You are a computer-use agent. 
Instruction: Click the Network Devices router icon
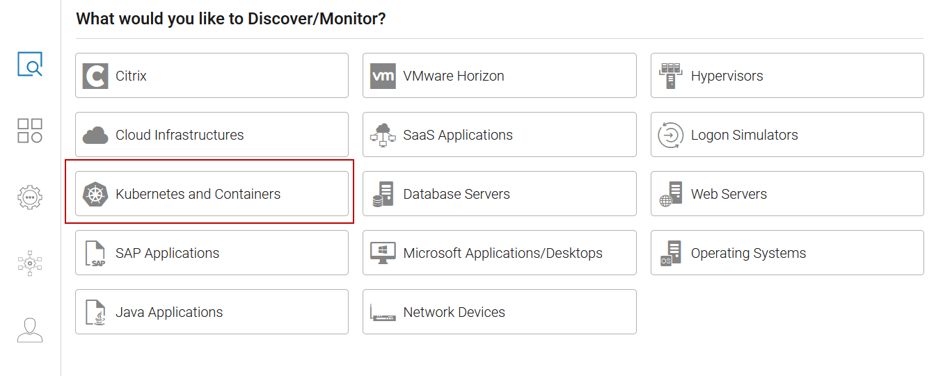(x=383, y=312)
